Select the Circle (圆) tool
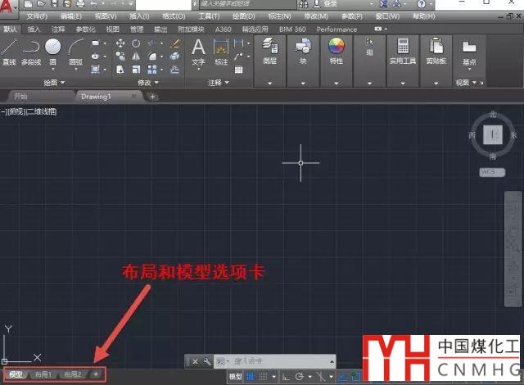Viewport: 524px width, 385px height. click(x=53, y=49)
